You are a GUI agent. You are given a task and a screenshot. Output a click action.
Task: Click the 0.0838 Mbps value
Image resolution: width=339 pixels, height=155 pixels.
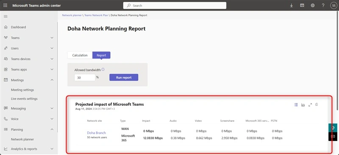pyautogui.click(x=256, y=138)
